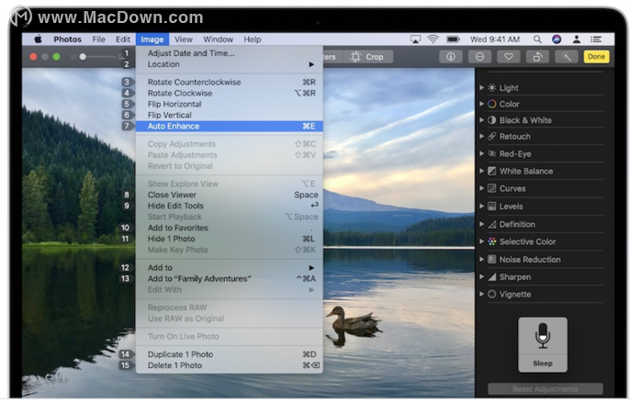
Task: Mark photo as favorite with heart icon
Action: click(509, 57)
